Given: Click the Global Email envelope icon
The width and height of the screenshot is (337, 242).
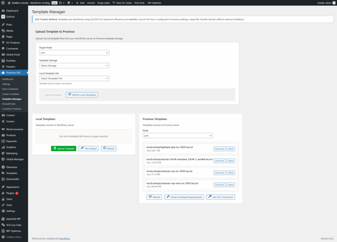Looking at the screenshot, I should [x=3, y=55].
